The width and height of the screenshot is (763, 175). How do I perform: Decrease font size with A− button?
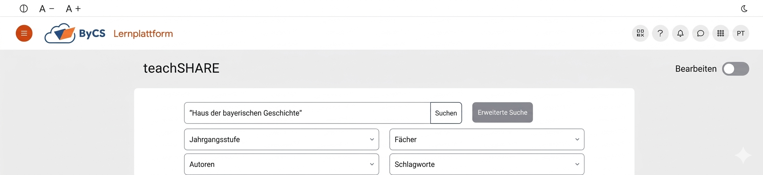(46, 9)
